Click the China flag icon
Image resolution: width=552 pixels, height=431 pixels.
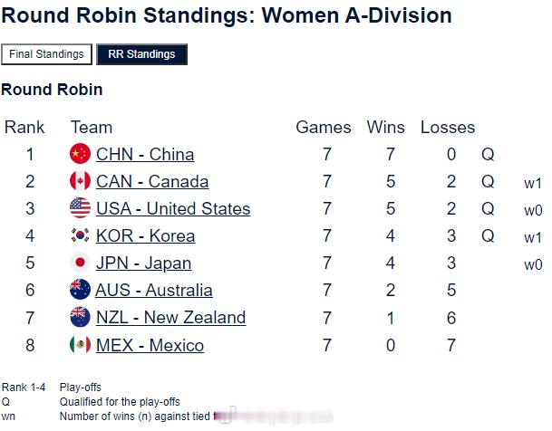point(81,154)
